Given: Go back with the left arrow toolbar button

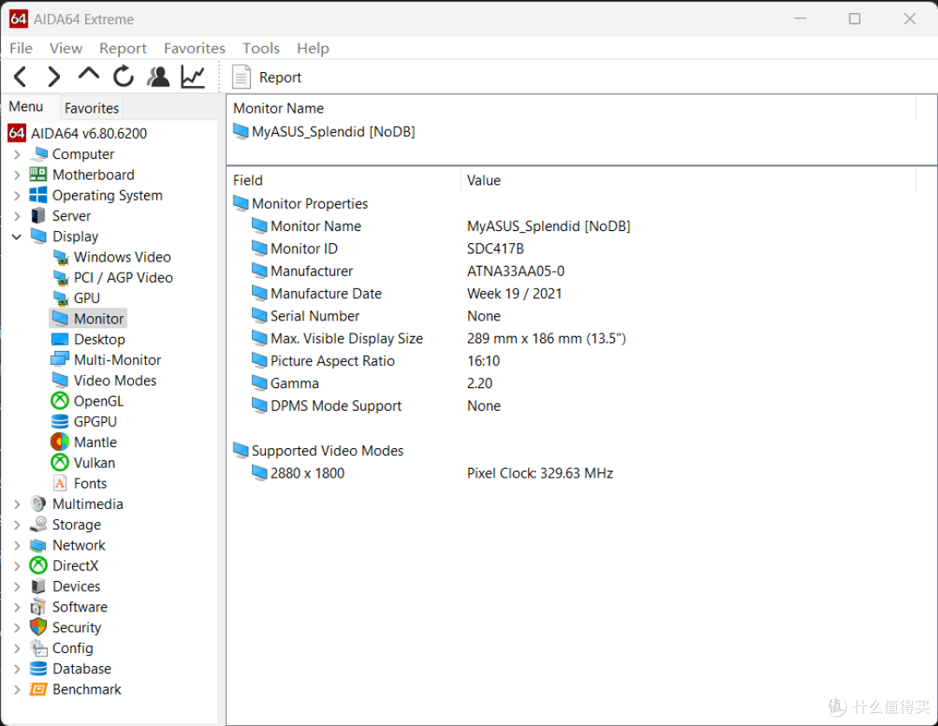Looking at the screenshot, I should tap(20, 76).
